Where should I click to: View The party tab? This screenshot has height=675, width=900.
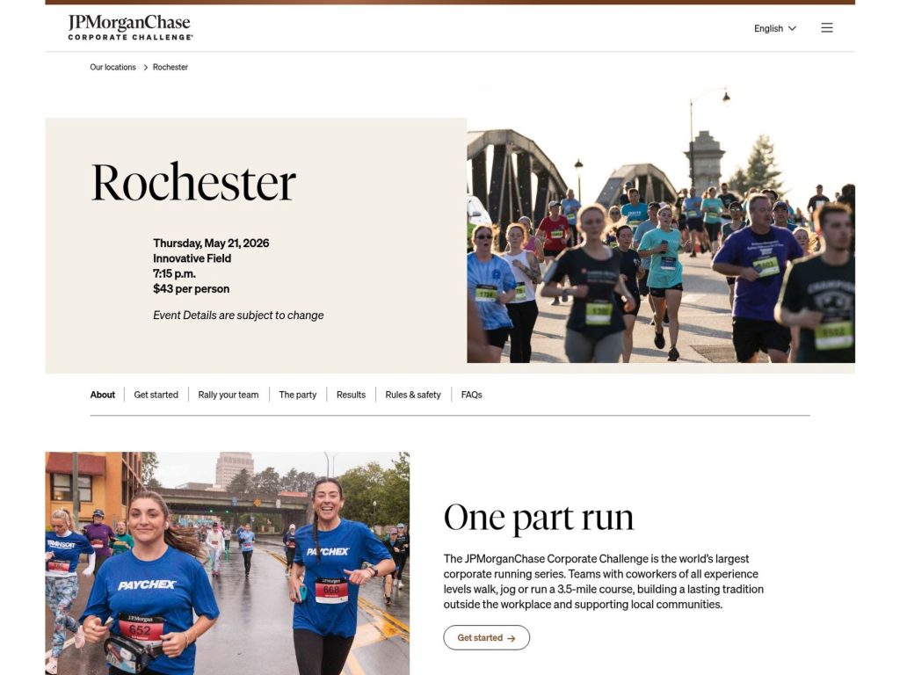[297, 395]
